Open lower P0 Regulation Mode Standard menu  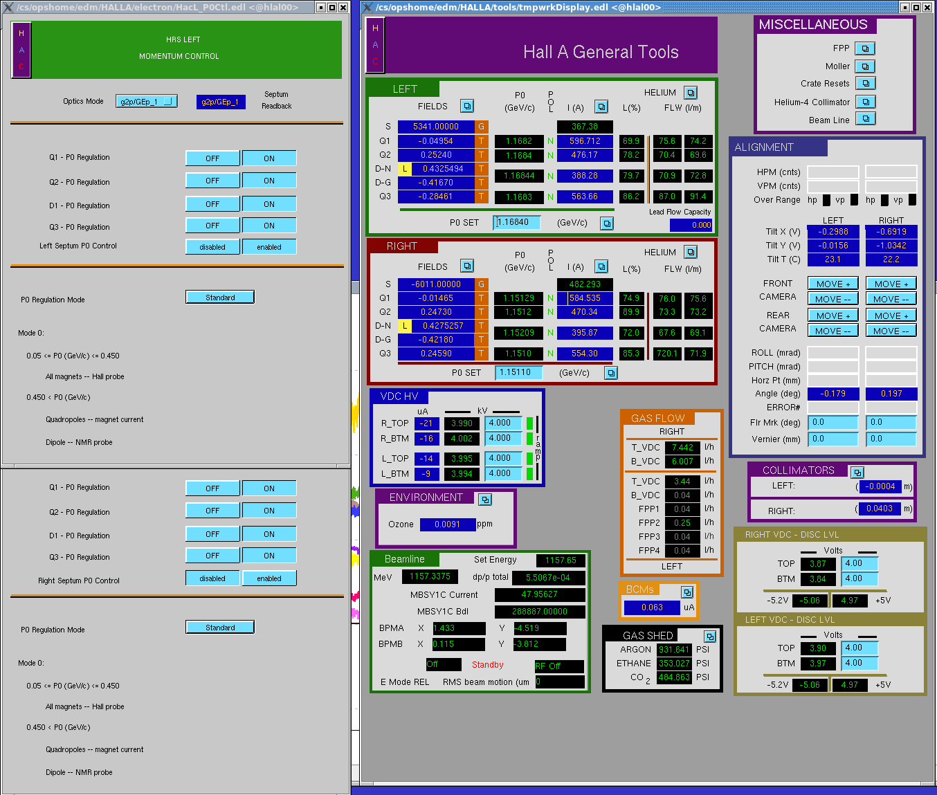tap(220, 628)
